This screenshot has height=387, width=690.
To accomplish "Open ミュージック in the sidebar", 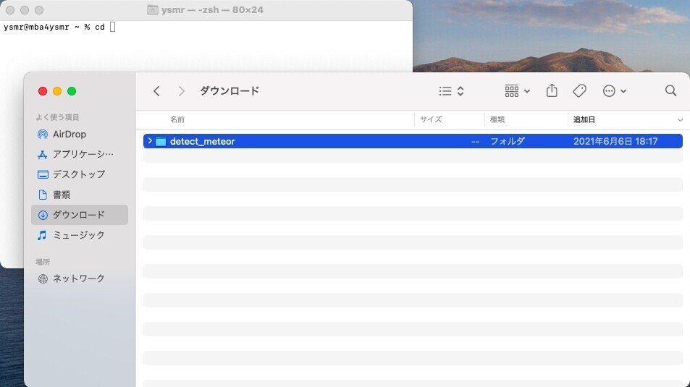I will pyautogui.click(x=80, y=235).
